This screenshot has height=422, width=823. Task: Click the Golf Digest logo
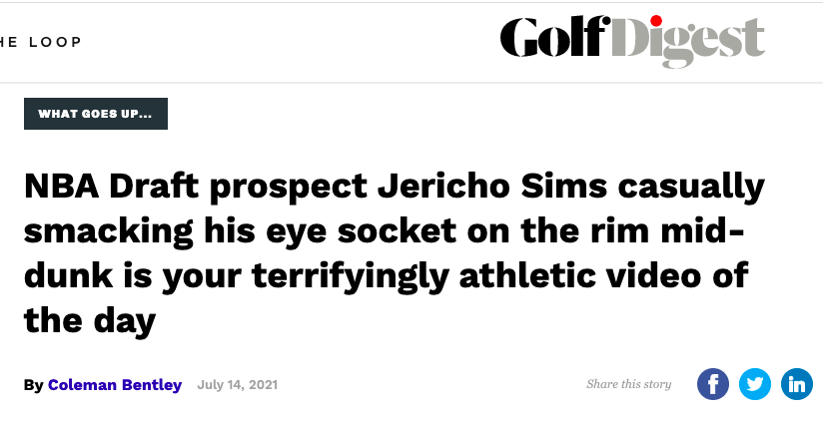click(x=632, y=41)
